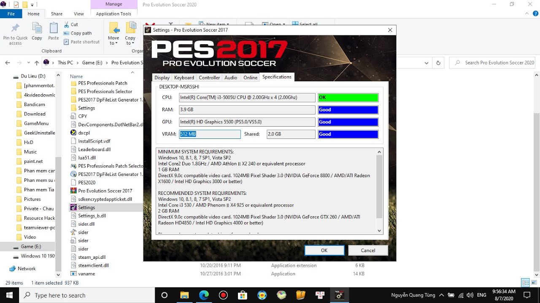Click the Shared 2.0 GB field
This screenshot has width=540, height=303.
[291, 134]
